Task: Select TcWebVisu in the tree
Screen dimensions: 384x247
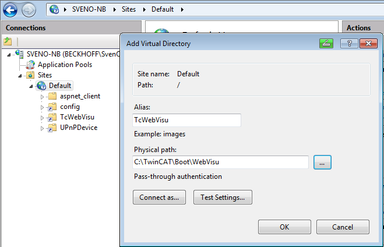Action: [x=77, y=117]
